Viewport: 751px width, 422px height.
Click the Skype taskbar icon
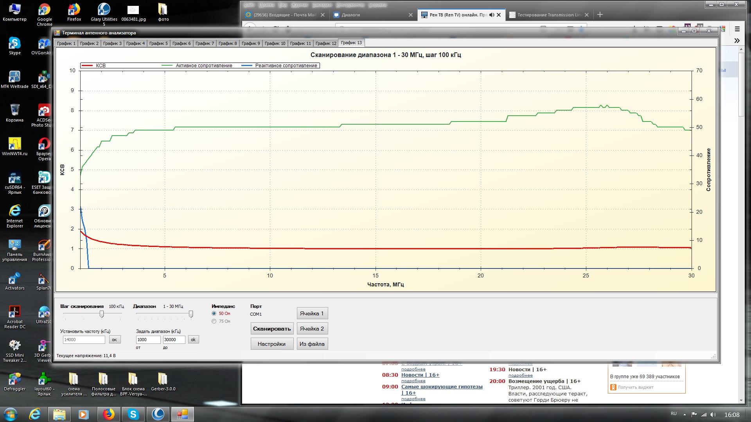tap(133, 414)
